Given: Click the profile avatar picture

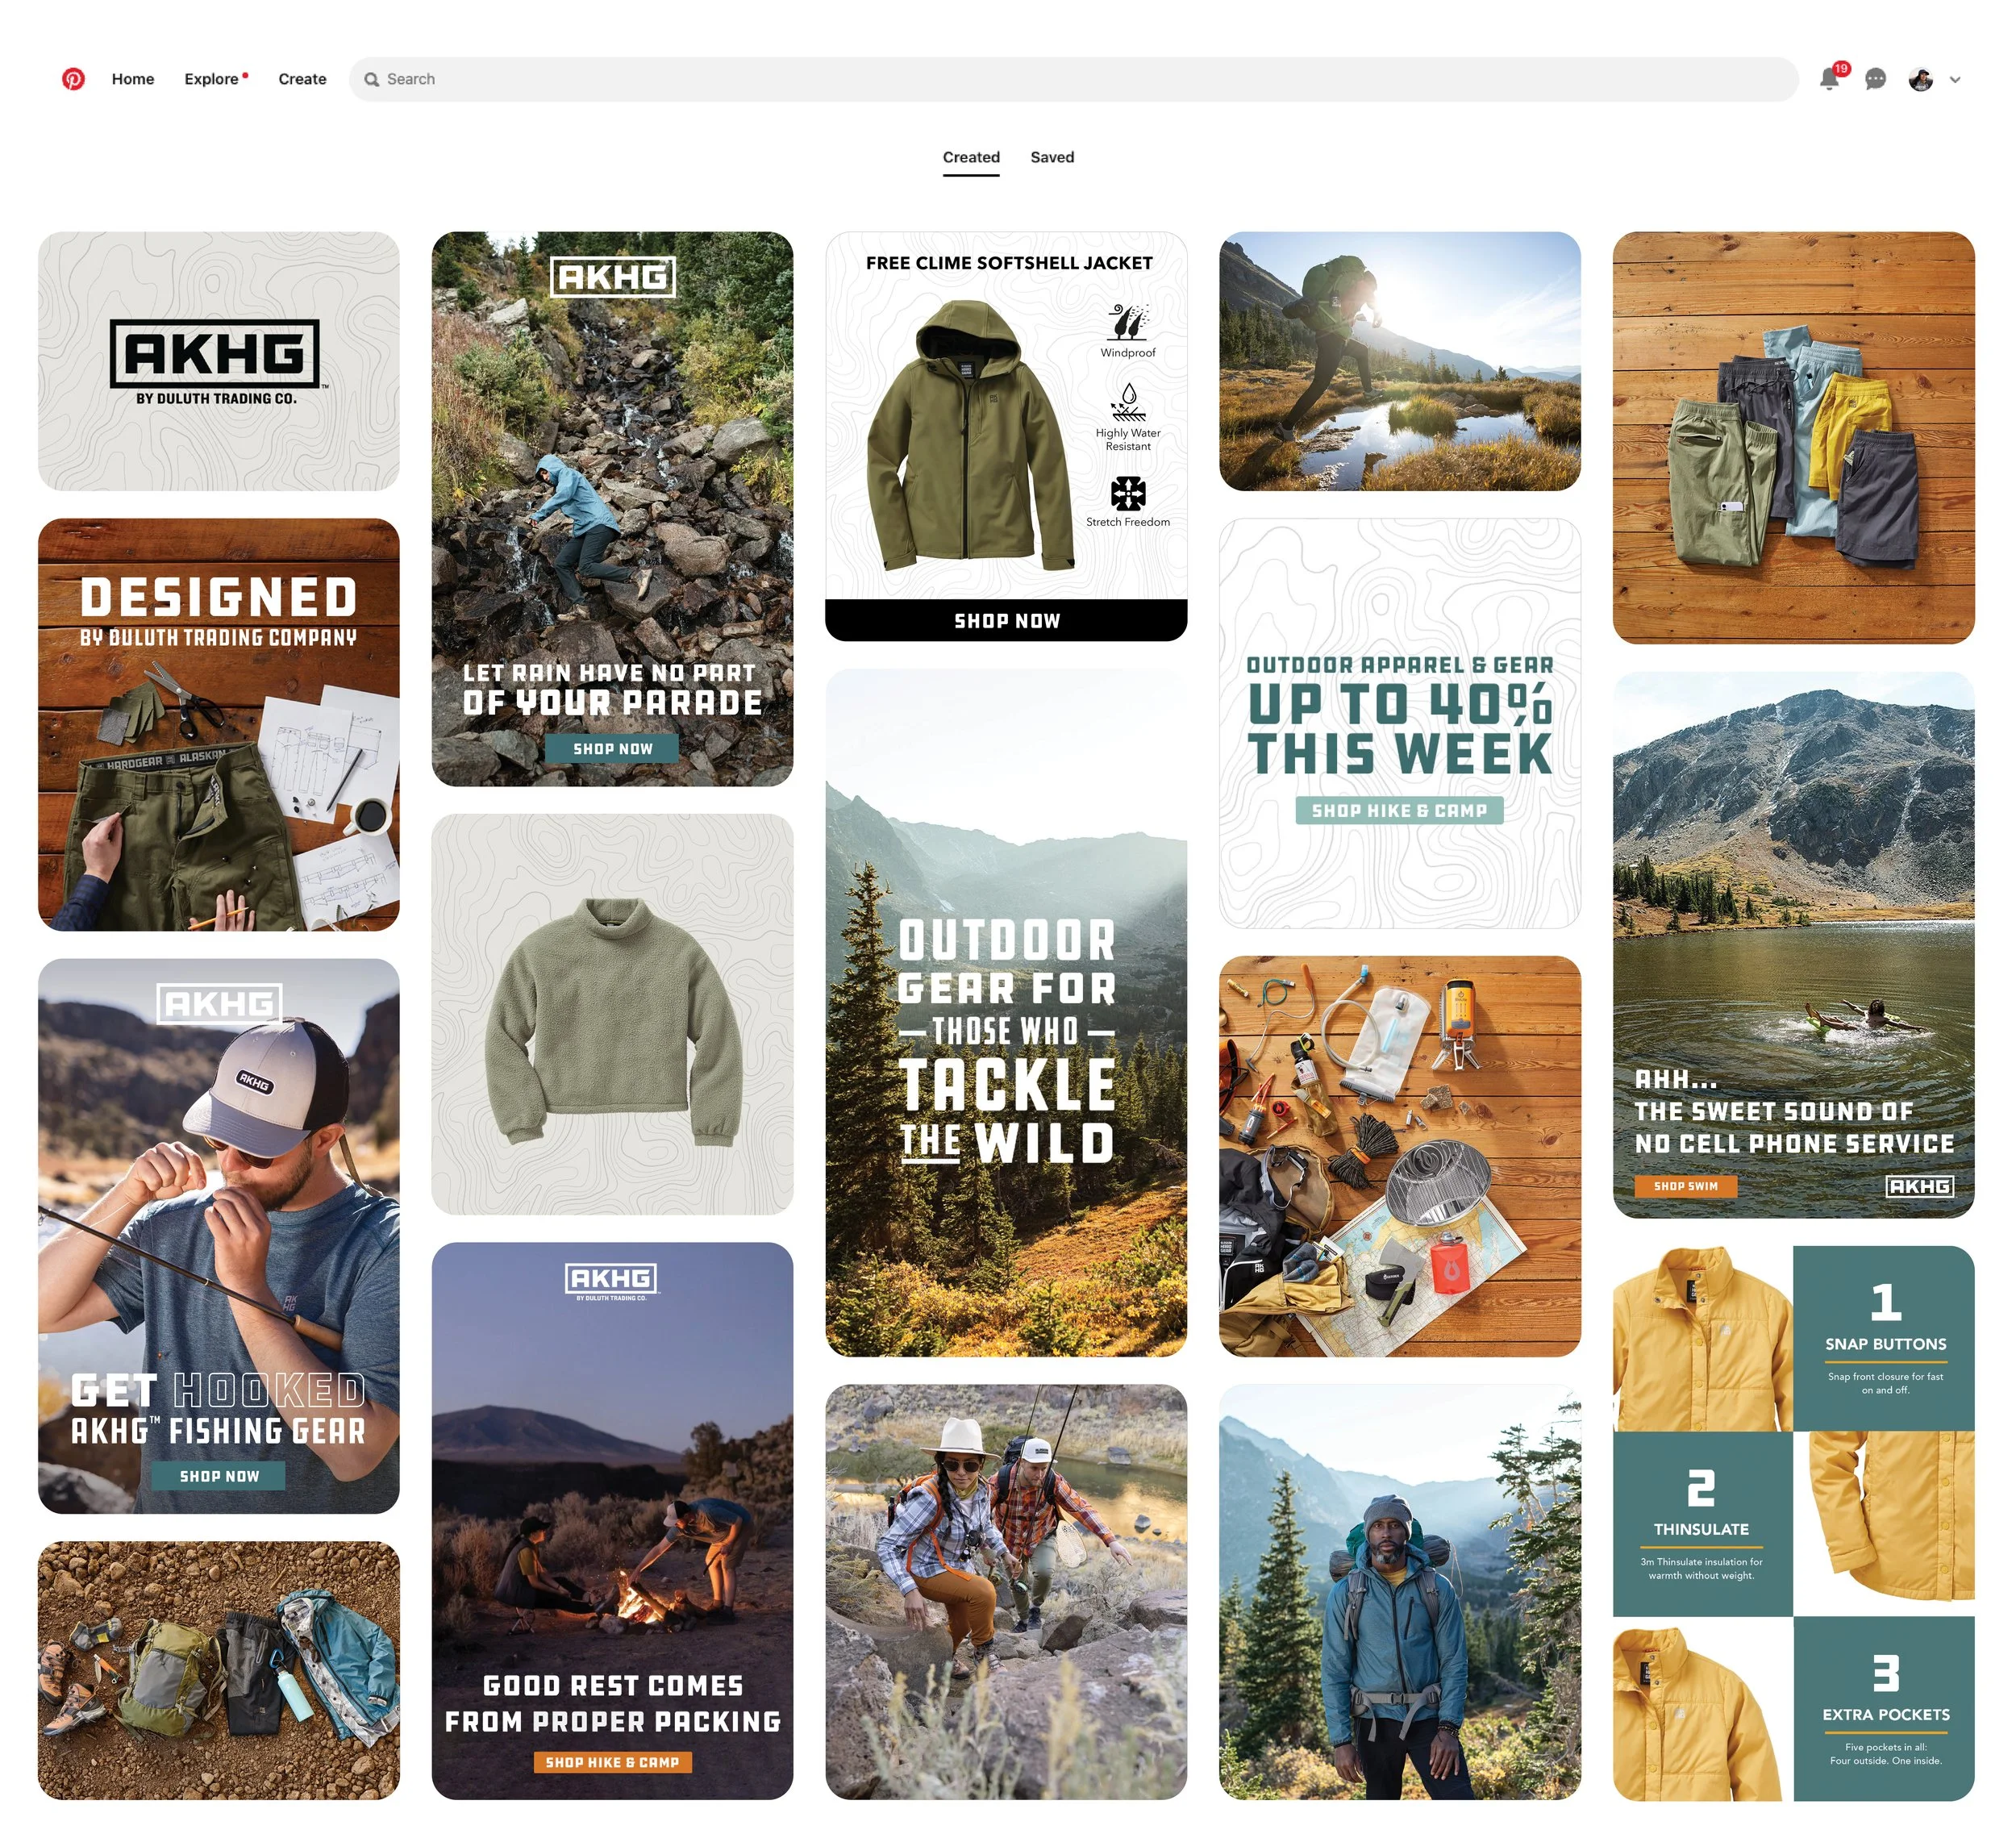Looking at the screenshot, I should [x=1920, y=79].
